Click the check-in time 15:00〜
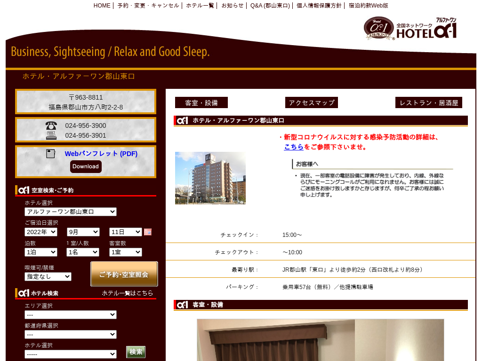This screenshot has height=361, width=482. click(292, 235)
